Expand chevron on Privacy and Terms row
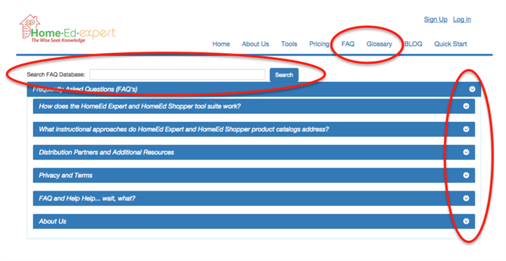 pyautogui.click(x=466, y=175)
